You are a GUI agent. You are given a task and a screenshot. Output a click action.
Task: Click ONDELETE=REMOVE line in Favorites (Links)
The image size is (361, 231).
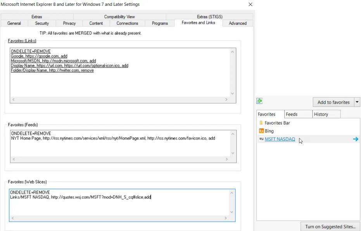(31, 51)
